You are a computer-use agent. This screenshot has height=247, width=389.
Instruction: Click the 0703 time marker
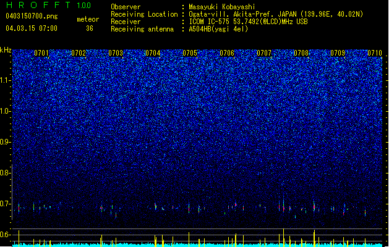pyautogui.click(x=116, y=53)
